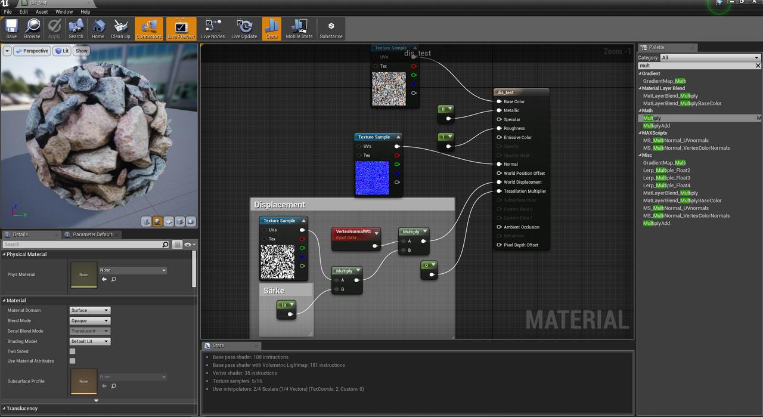763x417 pixels.
Task: Click the Save toolbar icon
Action: (11, 29)
